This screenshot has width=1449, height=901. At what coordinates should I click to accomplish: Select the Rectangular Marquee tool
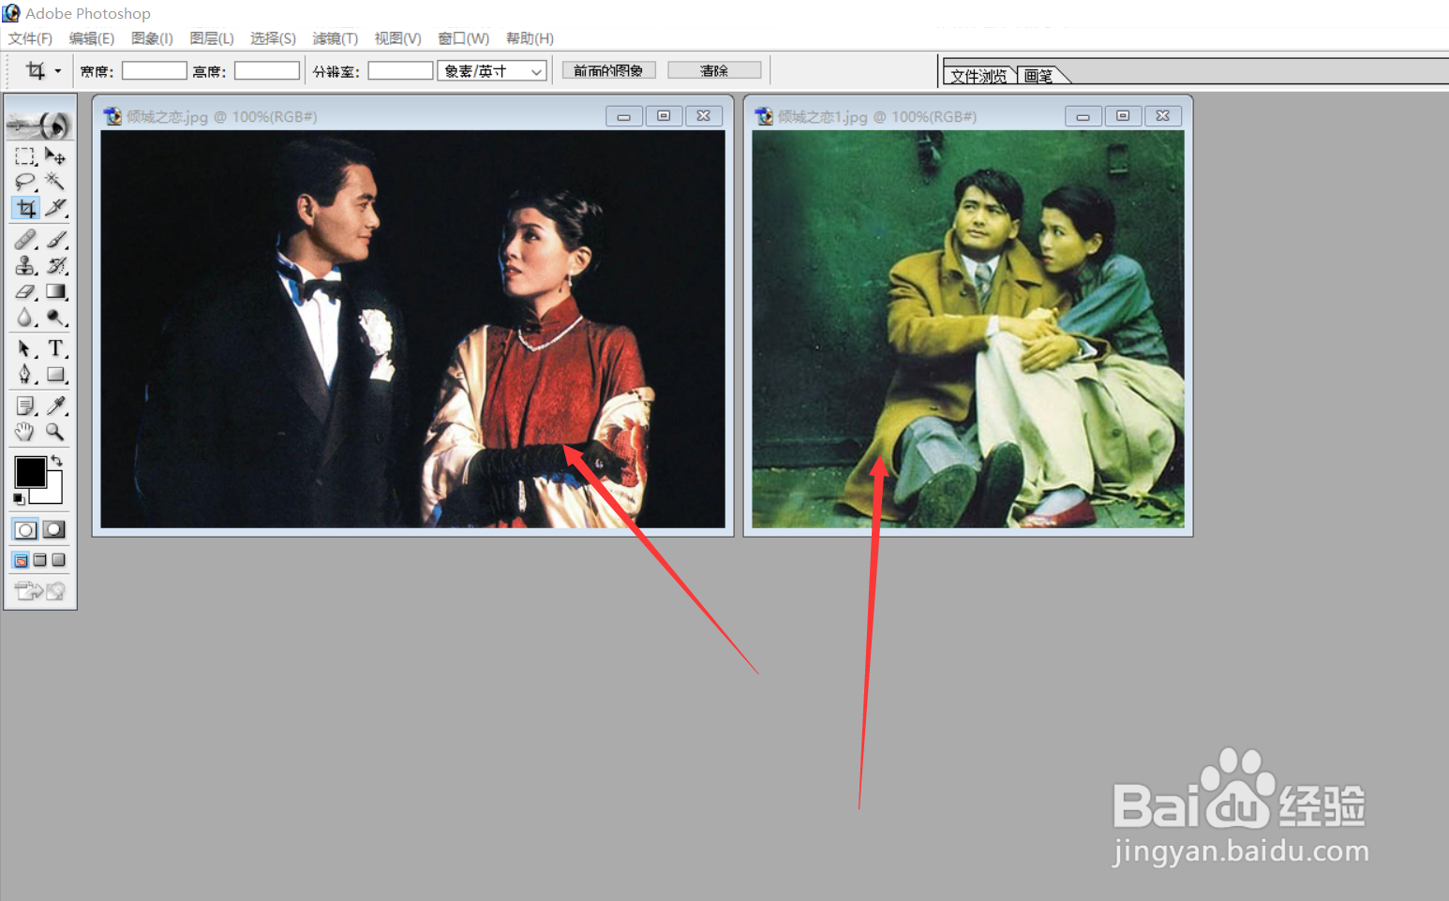(x=25, y=156)
